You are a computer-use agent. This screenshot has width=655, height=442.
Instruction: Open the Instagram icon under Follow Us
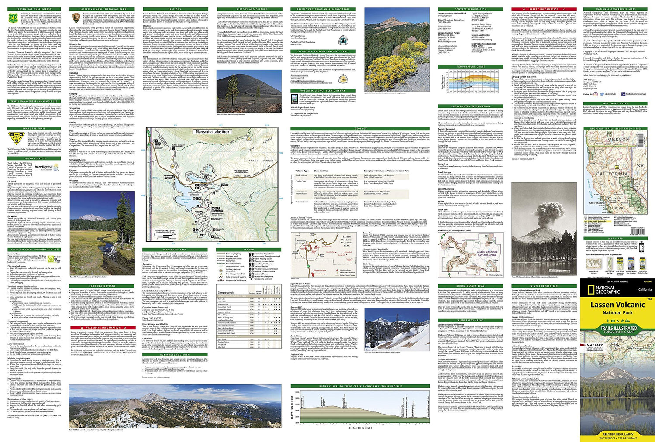tap(596, 94)
